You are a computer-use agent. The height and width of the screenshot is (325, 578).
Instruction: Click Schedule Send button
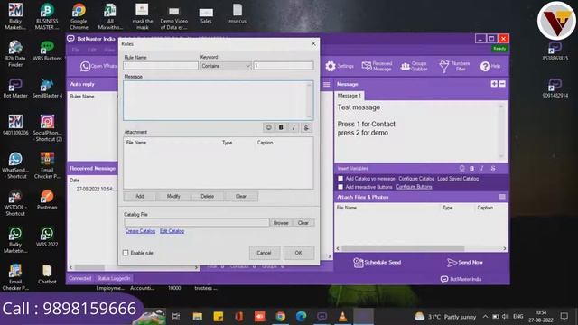pos(378,263)
